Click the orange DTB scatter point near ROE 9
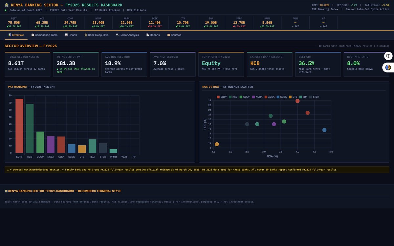The width and height of the screenshot is (394, 246). click(217, 144)
